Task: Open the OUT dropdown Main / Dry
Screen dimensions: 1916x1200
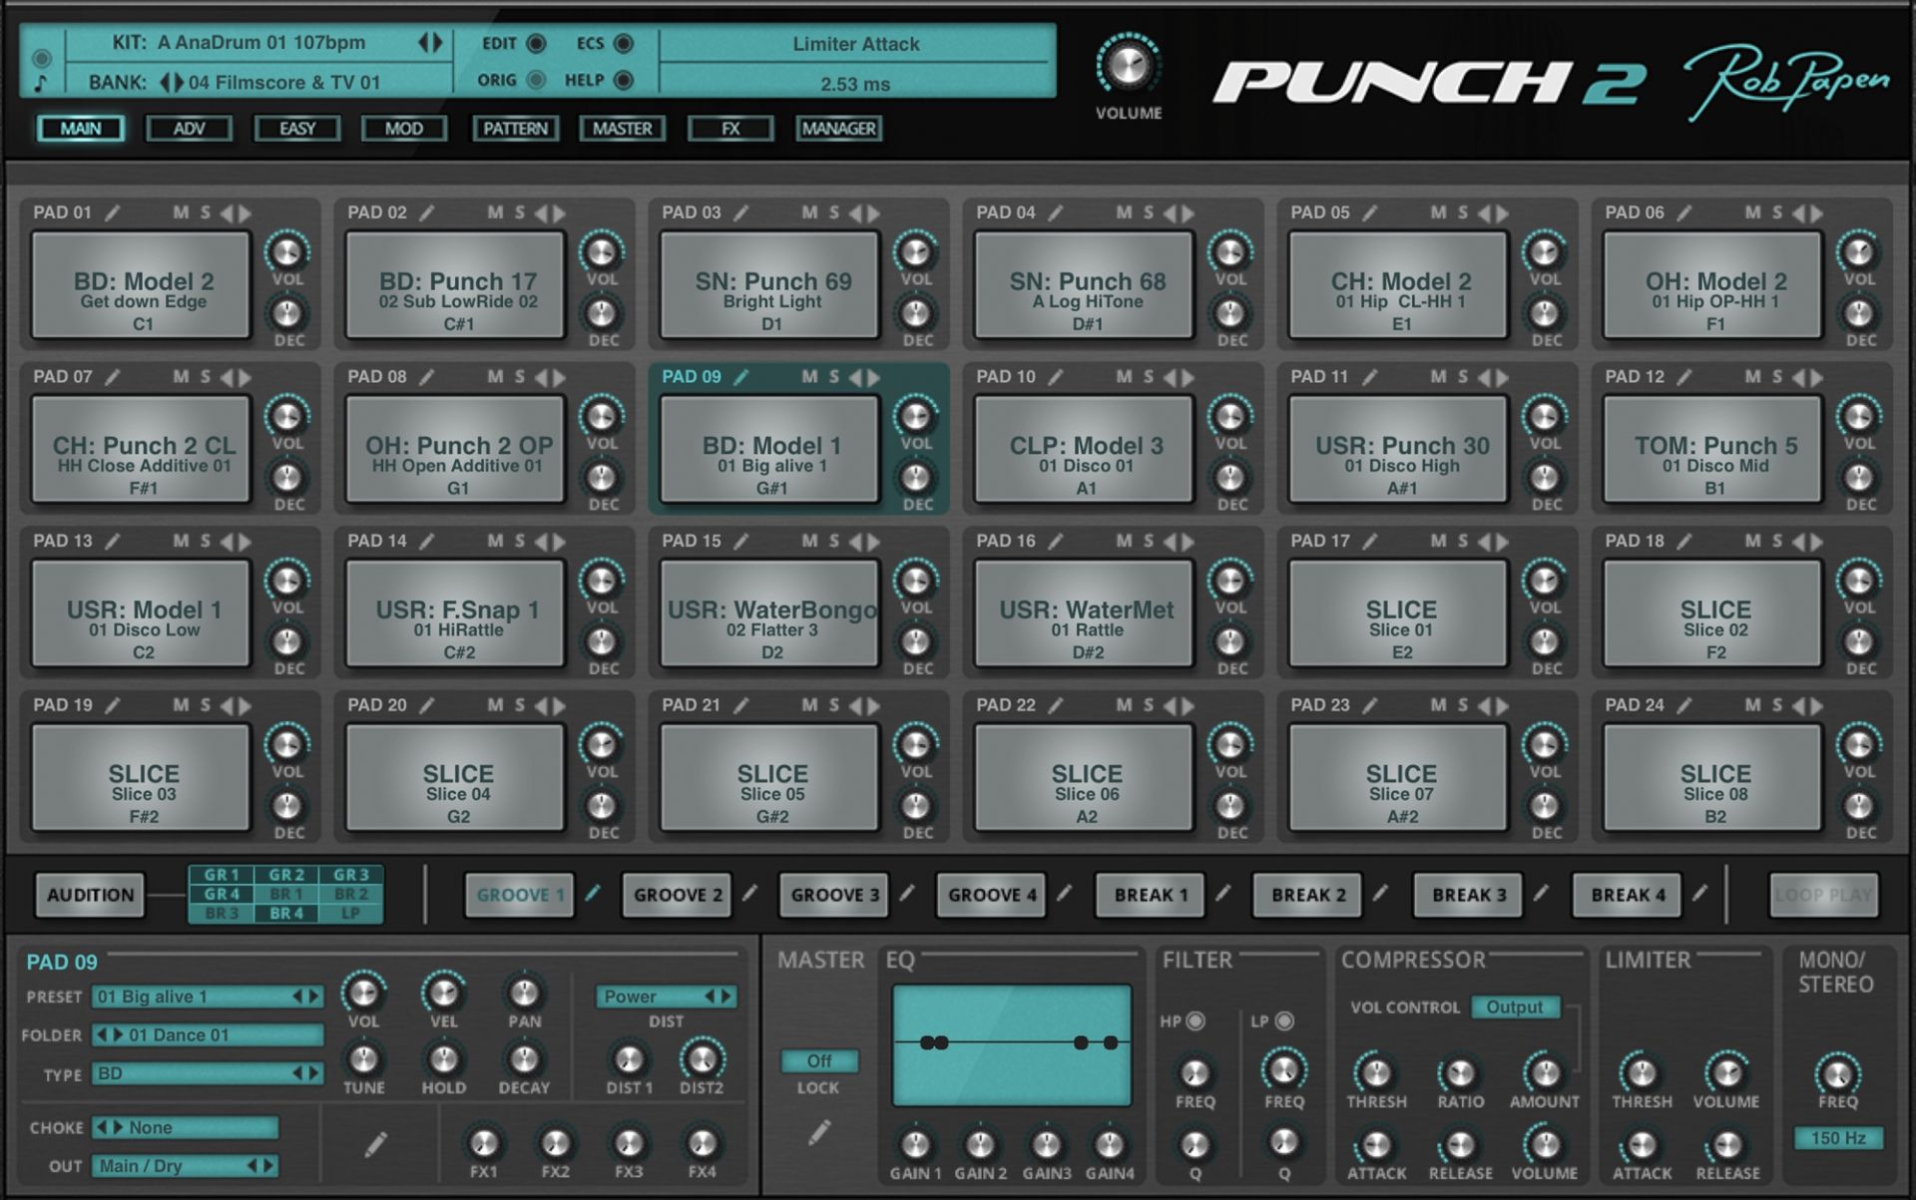Action: click(x=185, y=1166)
